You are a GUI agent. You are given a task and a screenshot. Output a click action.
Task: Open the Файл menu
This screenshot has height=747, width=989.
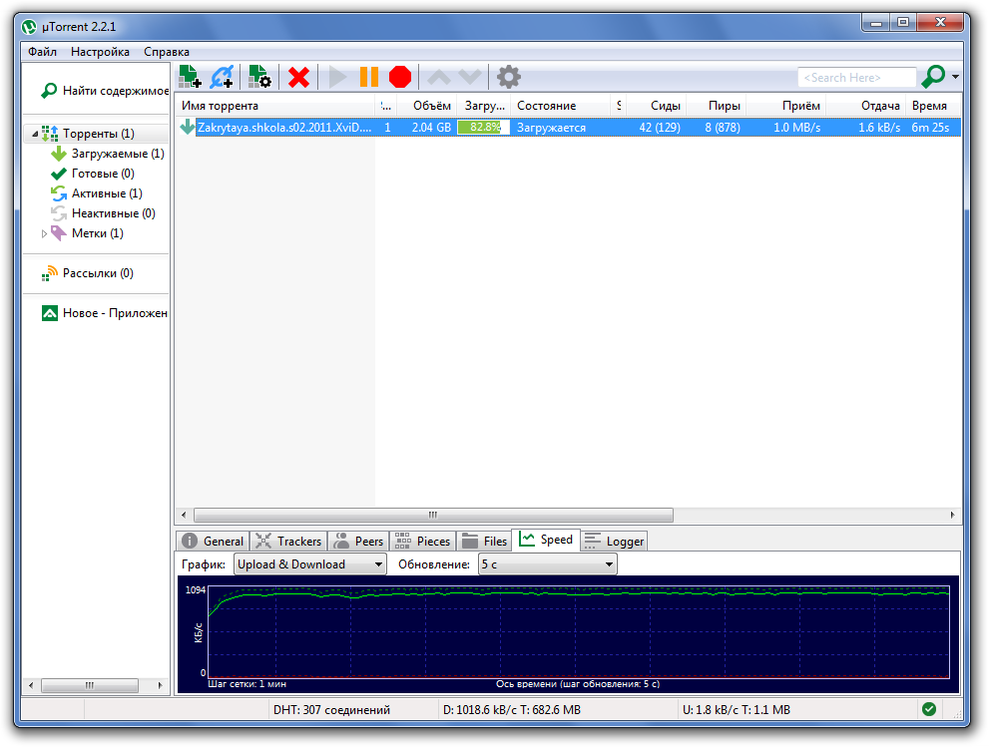tap(42, 52)
